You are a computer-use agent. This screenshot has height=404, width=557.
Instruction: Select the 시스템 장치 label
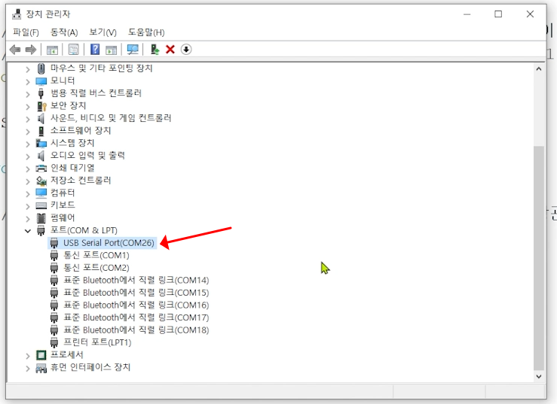pos(72,143)
